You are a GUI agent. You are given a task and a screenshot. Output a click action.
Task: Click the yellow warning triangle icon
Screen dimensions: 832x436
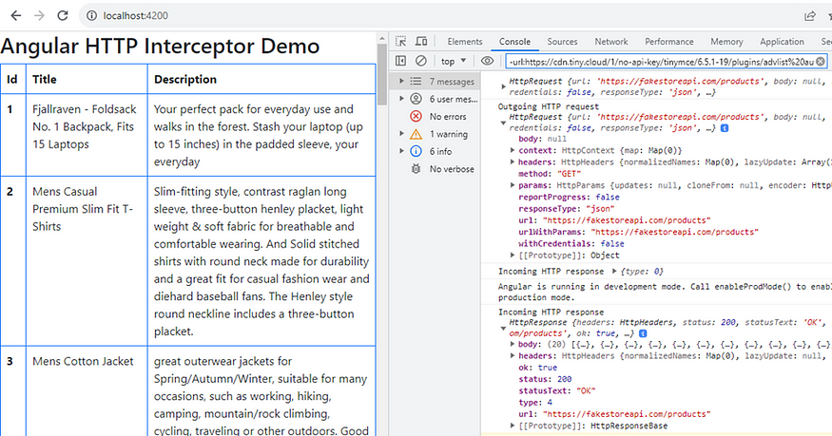[x=416, y=134]
